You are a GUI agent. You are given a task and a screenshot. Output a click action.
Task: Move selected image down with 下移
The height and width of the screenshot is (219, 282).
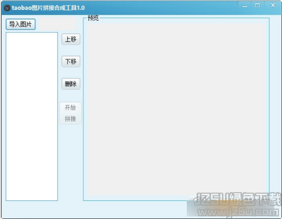[x=70, y=61]
